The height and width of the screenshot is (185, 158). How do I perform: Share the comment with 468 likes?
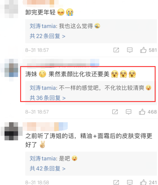point(115,112)
